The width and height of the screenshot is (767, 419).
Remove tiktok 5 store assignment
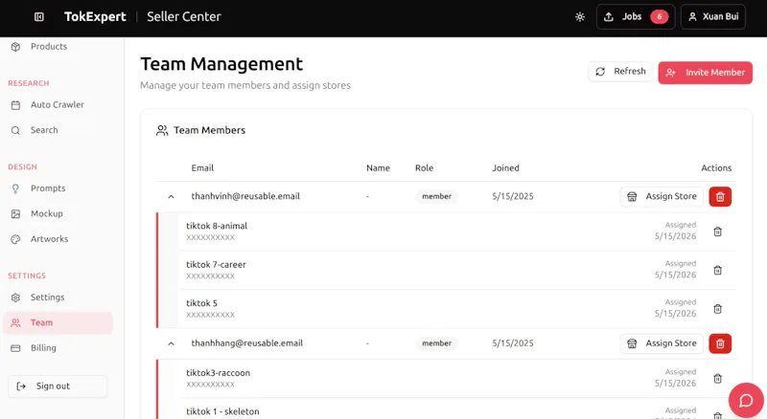point(717,309)
